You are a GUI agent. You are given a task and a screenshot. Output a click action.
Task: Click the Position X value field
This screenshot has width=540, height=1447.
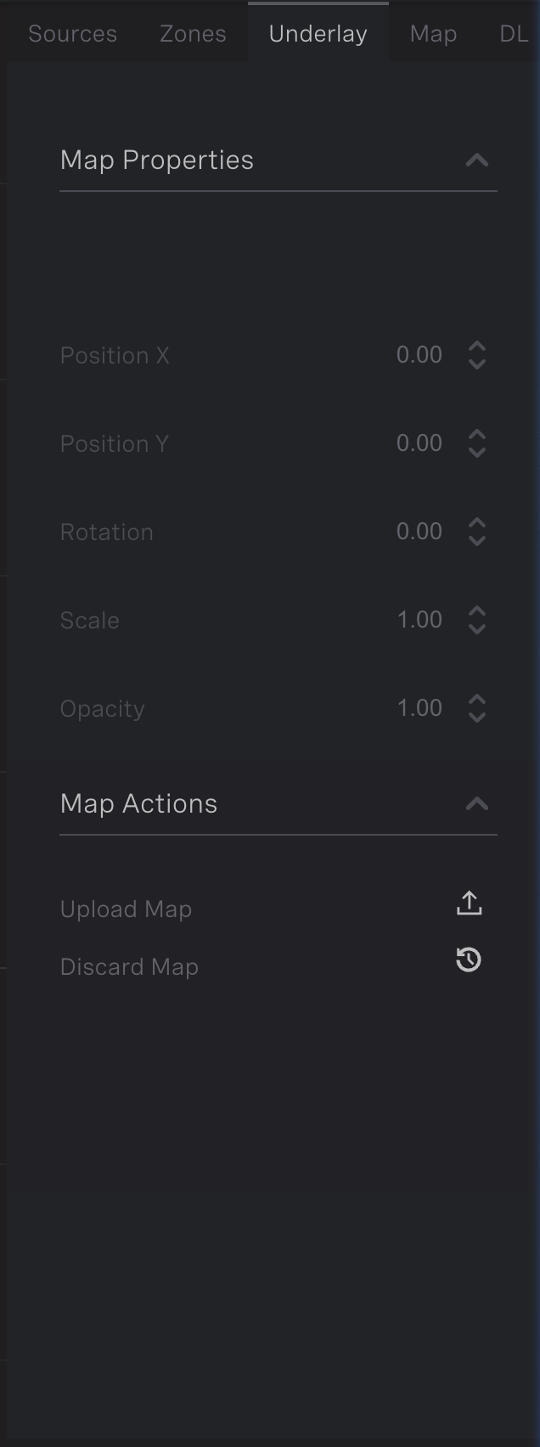[x=419, y=355]
